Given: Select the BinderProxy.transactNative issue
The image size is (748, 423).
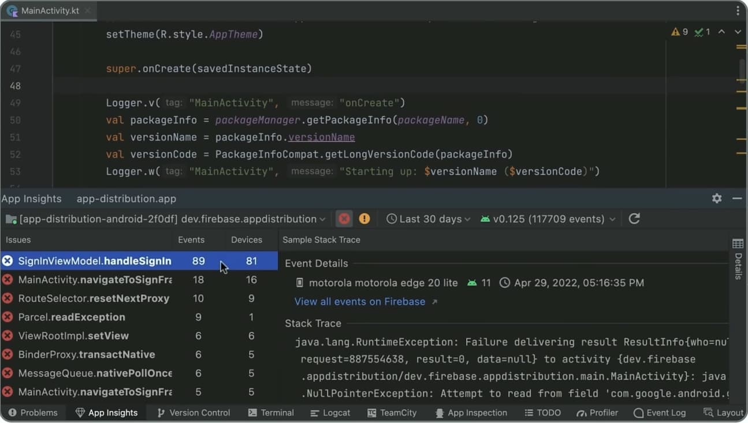Looking at the screenshot, I should tap(139, 354).
